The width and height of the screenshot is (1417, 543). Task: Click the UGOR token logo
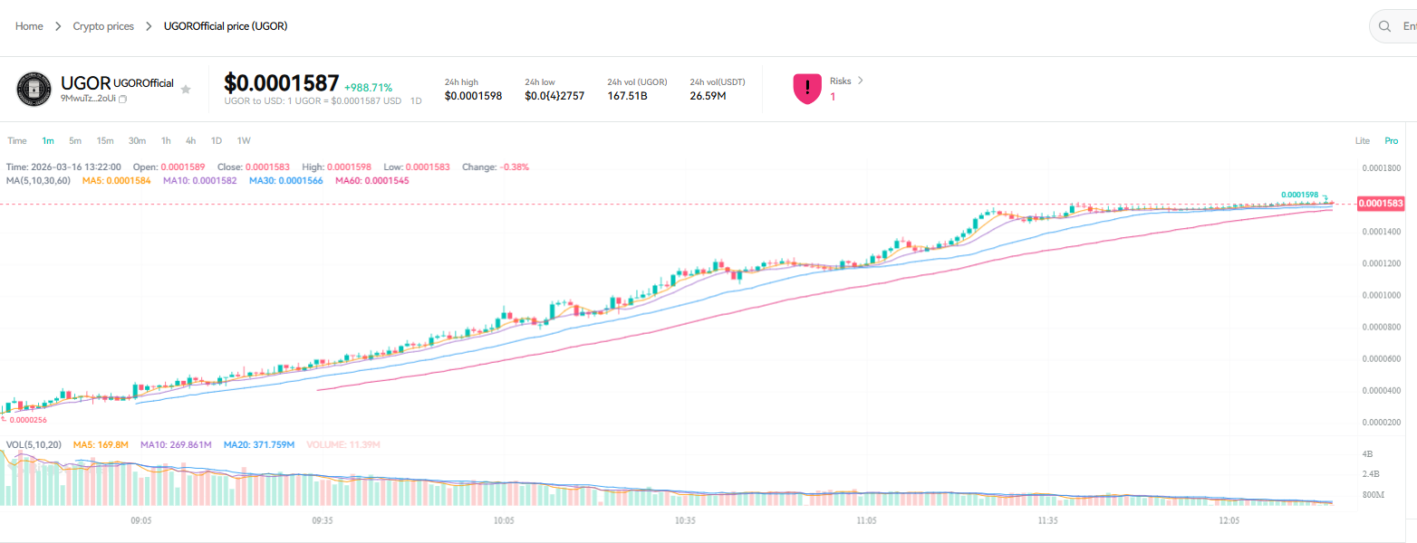tap(34, 89)
